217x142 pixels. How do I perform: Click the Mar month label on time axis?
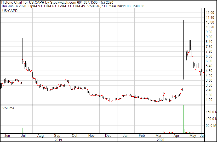[x=158, y=135]
